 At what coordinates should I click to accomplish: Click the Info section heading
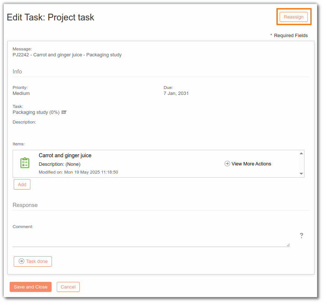click(x=17, y=72)
